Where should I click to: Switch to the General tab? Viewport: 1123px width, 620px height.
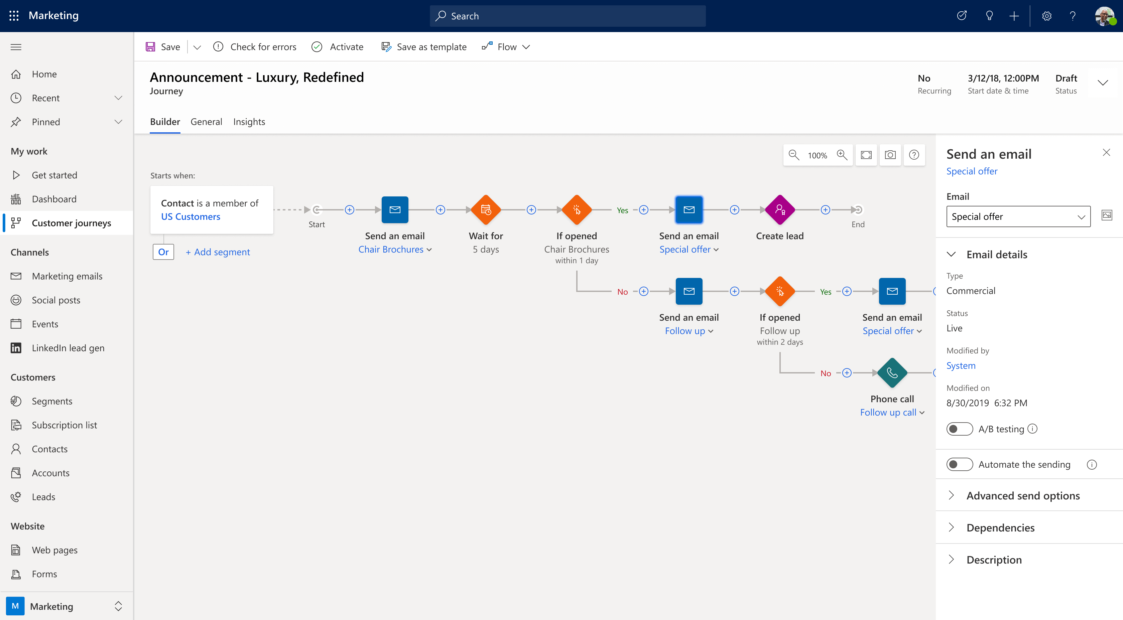click(x=206, y=121)
